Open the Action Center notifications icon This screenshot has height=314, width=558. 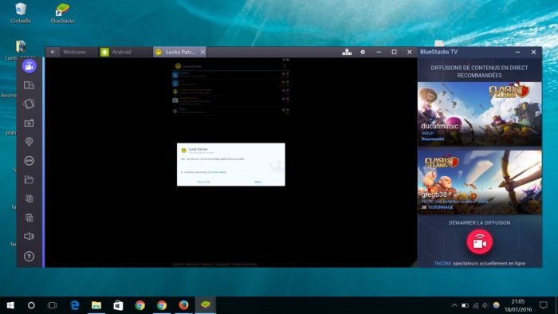(544, 305)
